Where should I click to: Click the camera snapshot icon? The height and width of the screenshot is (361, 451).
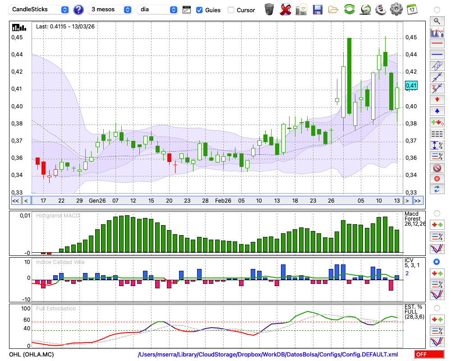(301, 9)
